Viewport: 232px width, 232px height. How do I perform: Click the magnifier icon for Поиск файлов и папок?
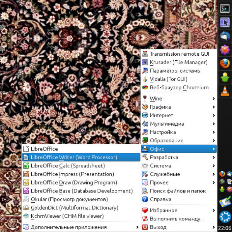click(x=145, y=191)
